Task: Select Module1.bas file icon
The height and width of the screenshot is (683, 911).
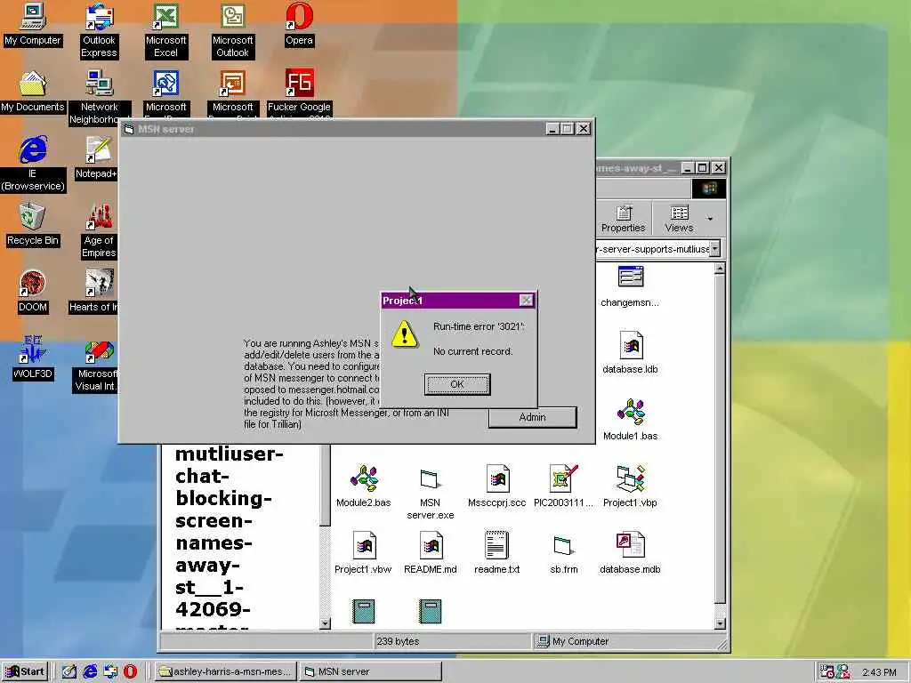Action: tap(630, 420)
